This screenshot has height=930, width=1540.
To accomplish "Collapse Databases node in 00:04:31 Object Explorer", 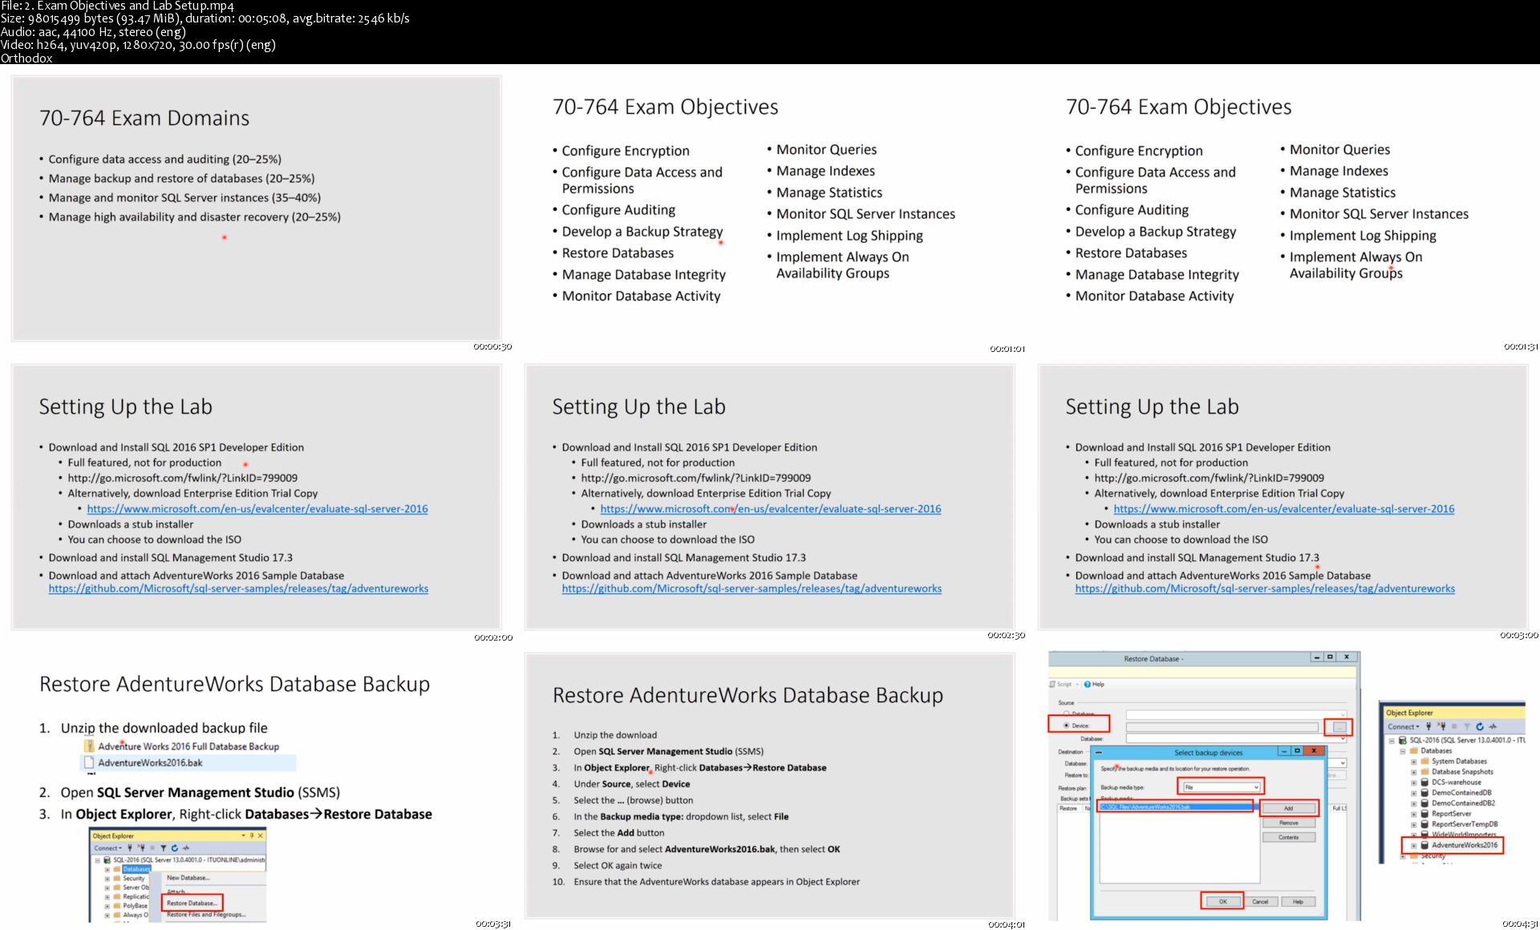I will [1403, 750].
